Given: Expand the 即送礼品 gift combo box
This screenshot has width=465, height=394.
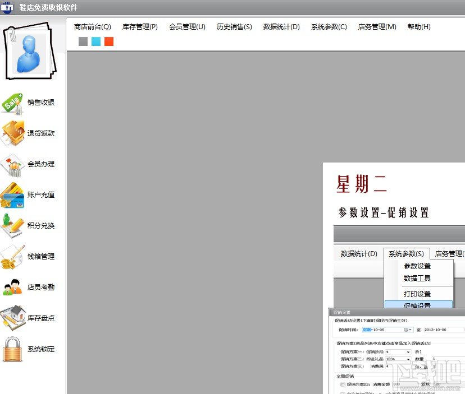Looking at the screenshot, I should (408, 359).
